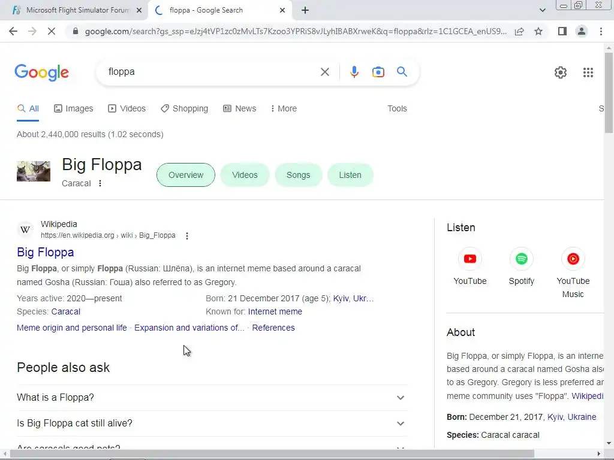Select the Overview chip
This screenshot has height=460, width=614.
click(x=186, y=175)
